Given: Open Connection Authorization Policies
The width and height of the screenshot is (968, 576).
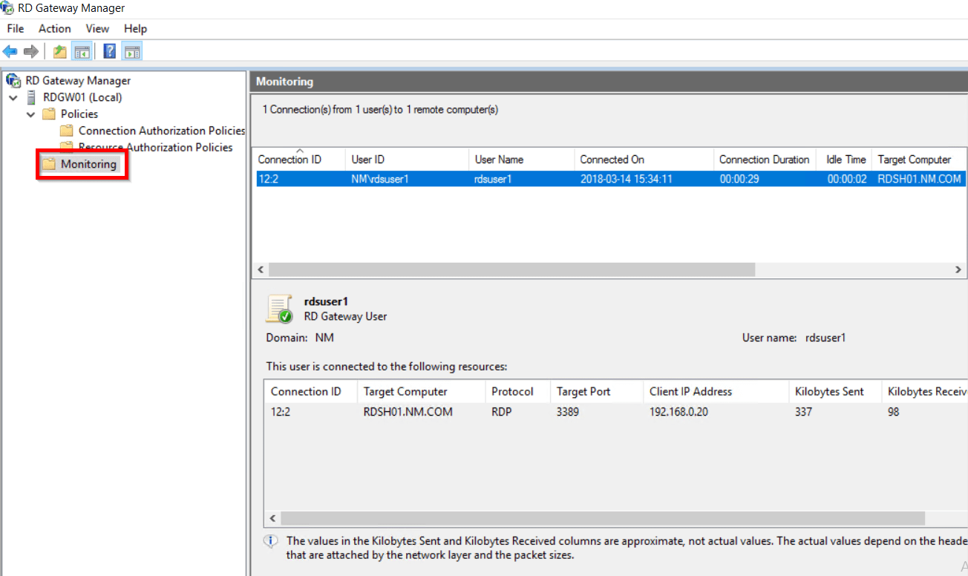Looking at the screenshot, I should coord(161,130).
